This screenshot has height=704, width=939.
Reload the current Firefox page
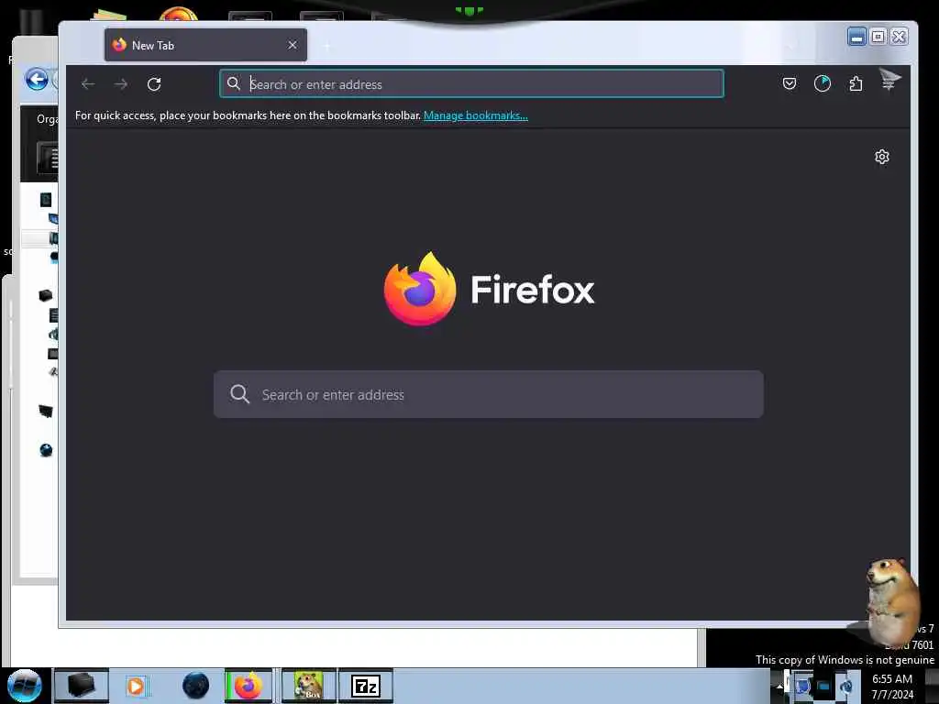click(154, 84)
